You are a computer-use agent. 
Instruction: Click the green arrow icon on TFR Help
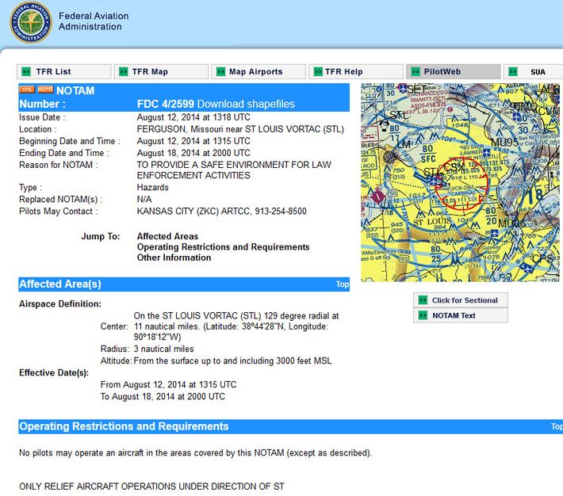coord(318,72)
